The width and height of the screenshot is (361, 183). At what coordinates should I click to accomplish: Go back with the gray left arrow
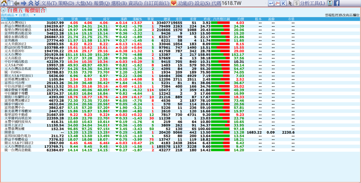pyautogui.click(x=17, y=3)
